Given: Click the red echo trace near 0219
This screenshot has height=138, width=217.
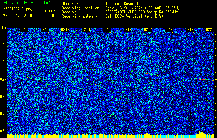Looking at the screenshot, I should (x=205, y=79).
